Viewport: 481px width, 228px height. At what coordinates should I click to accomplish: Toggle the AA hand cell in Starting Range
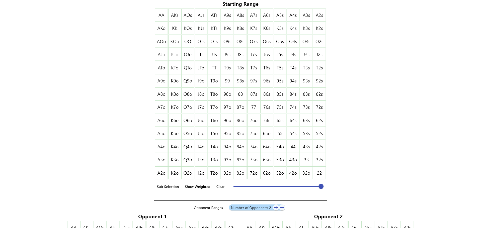162,15
